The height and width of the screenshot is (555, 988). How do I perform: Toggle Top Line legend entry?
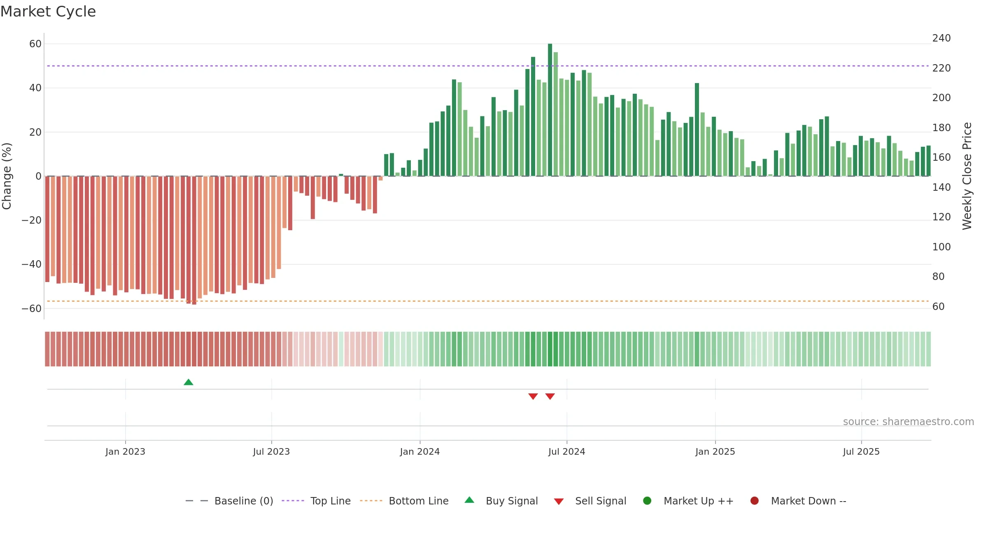(x=316, y=501)
